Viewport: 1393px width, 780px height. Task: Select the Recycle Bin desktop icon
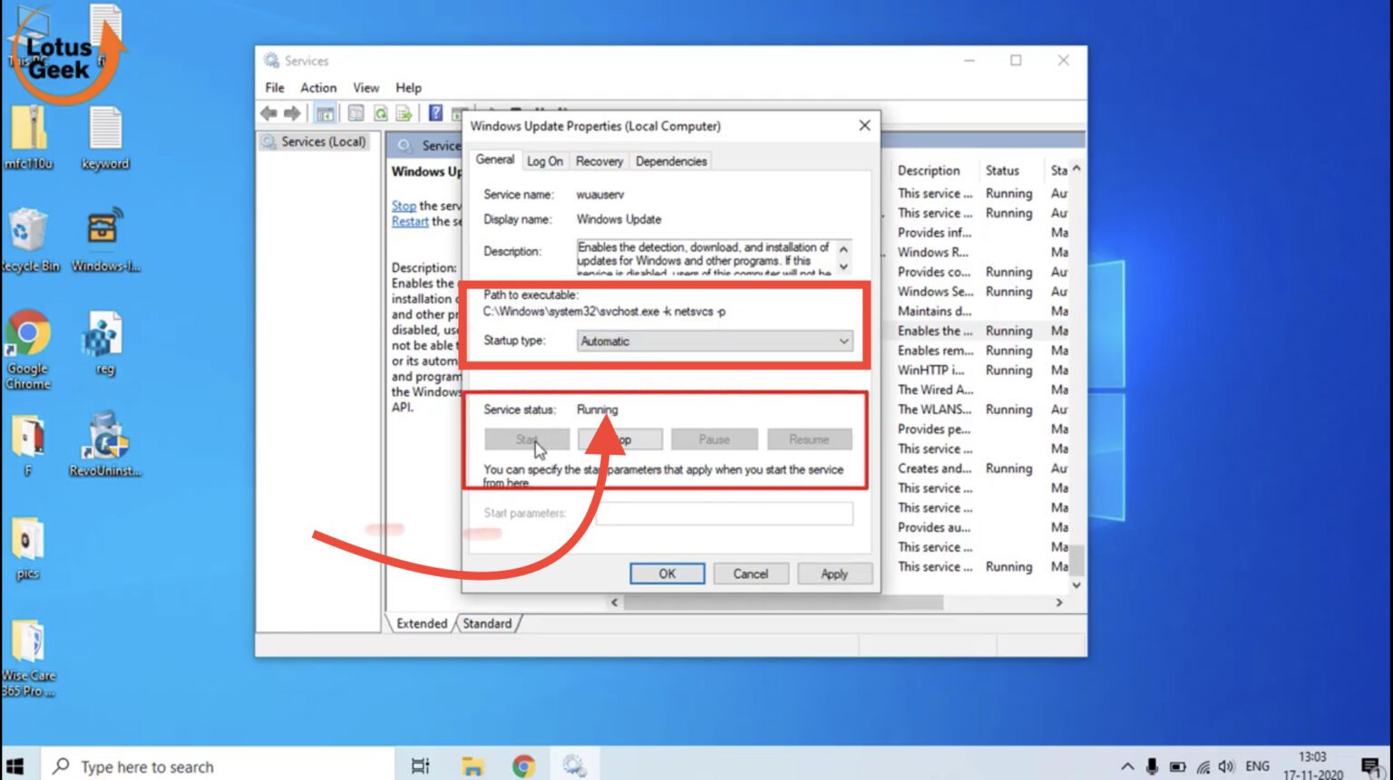click(28, 240)
